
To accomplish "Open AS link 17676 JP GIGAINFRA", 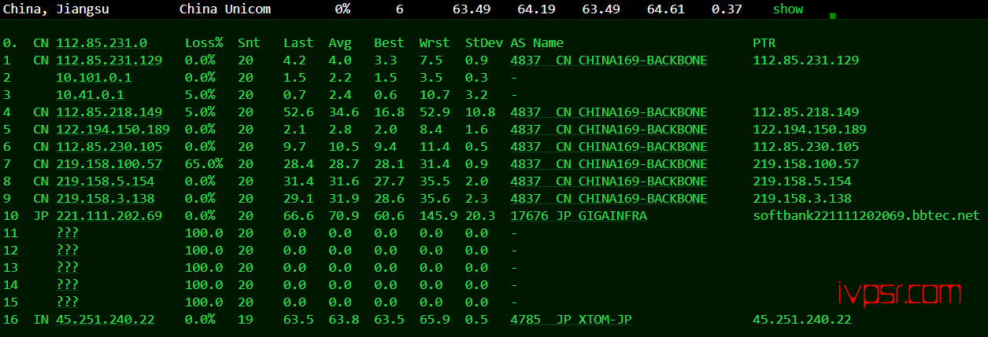I will pos(579,216).
